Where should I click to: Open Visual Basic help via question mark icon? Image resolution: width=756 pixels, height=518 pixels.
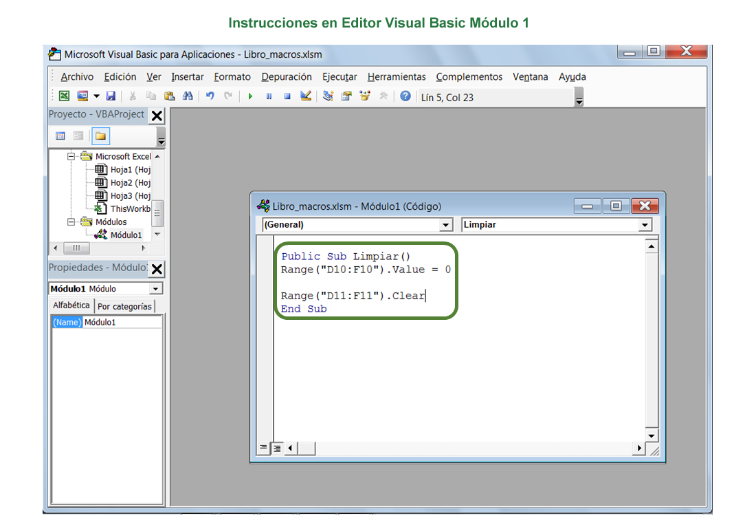(405, 96)
